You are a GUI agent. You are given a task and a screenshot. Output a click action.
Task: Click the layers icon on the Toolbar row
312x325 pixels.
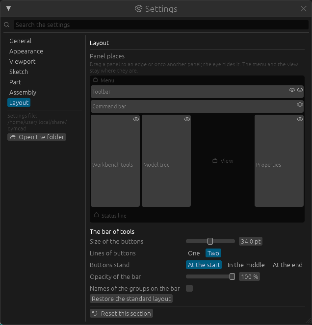point(300,90)
